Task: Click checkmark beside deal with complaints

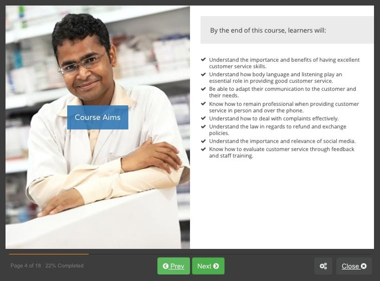Action: tap(204, 118)
